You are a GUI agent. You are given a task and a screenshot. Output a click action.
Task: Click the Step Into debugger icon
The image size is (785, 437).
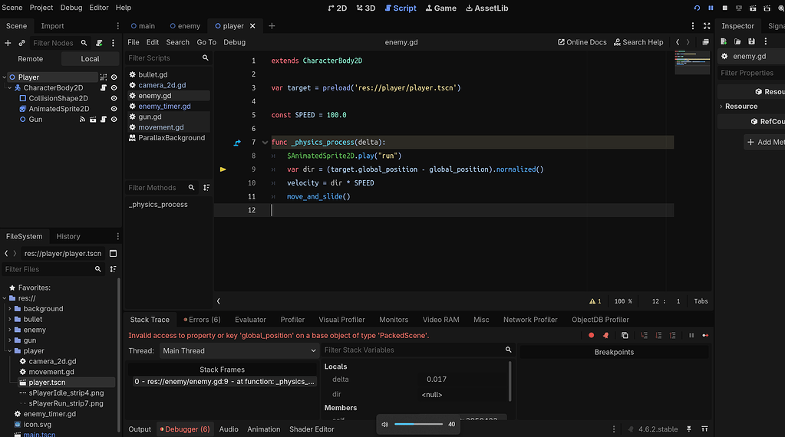tap(645, 336)
